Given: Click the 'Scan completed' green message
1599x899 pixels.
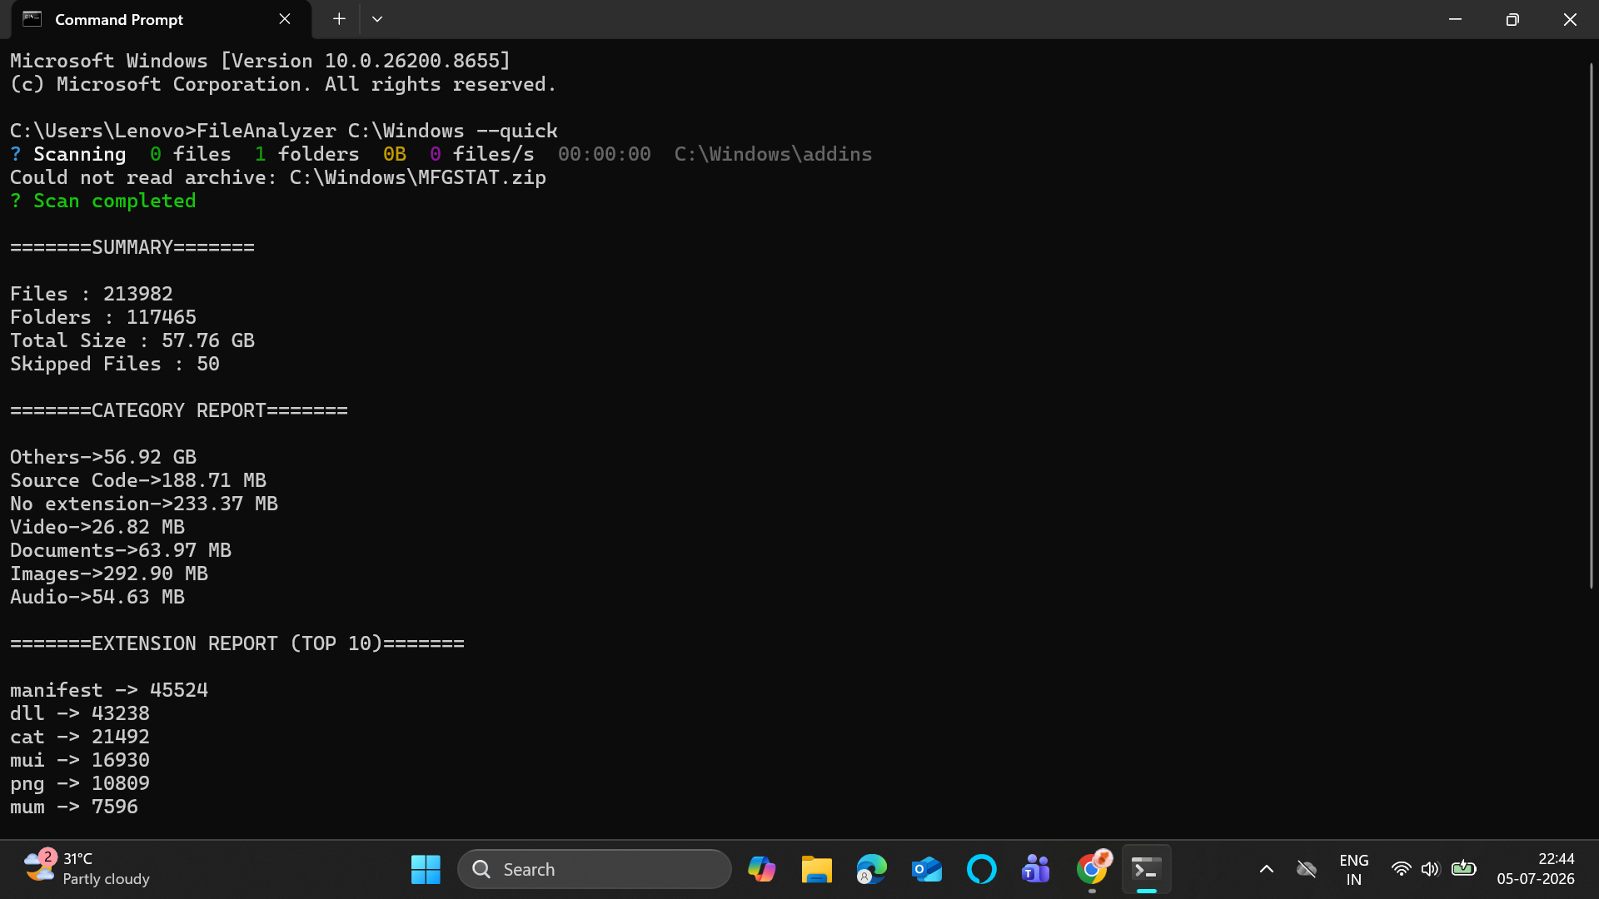Looking at the screenshot, I should (x=114, y=201).
